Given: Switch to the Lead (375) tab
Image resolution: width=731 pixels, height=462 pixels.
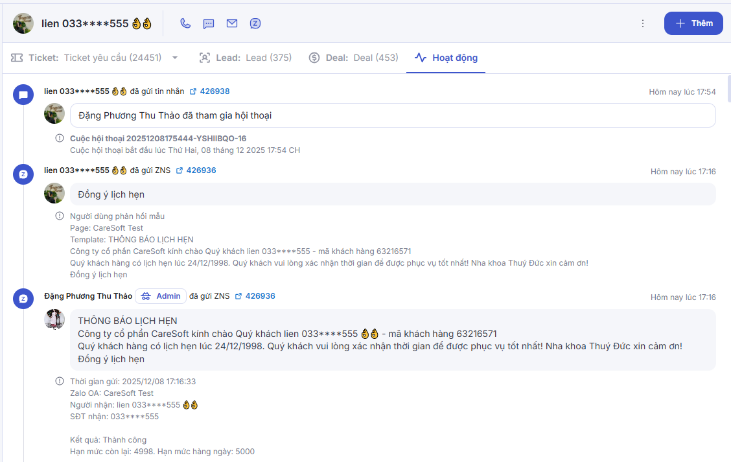Looking at the screenshot, I should point(246,58).
